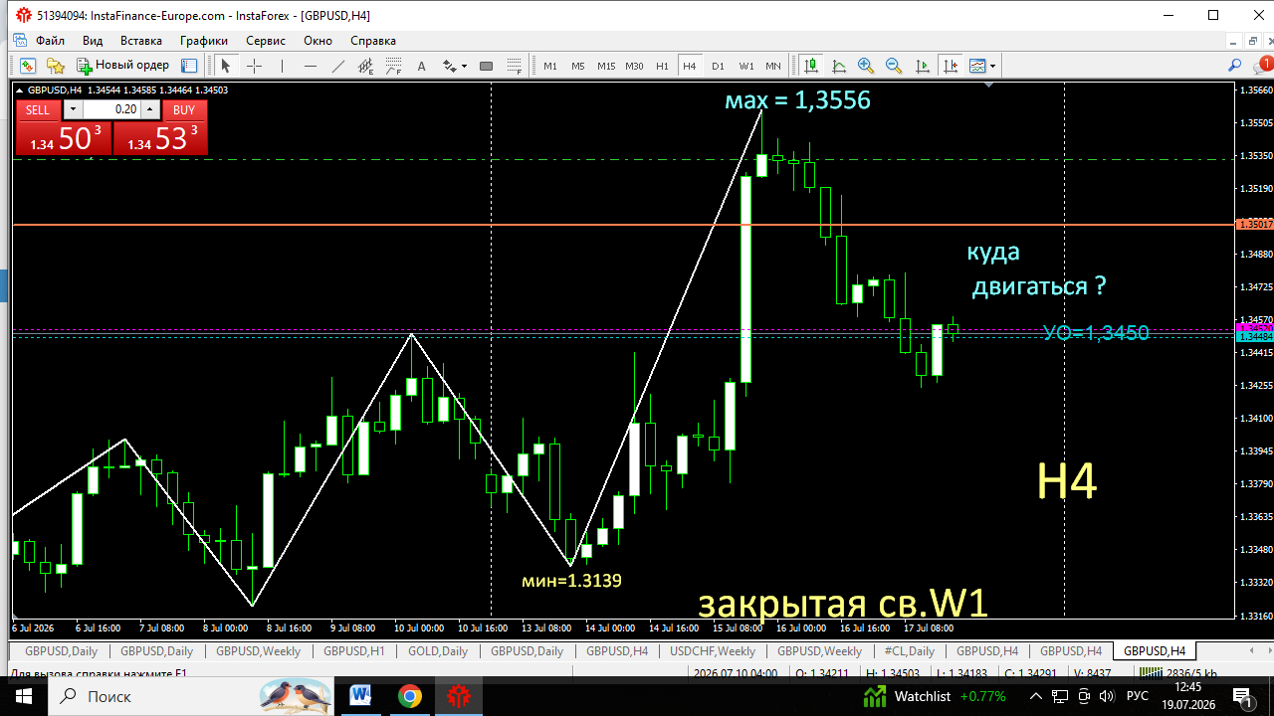Viewport: 1274px width, 716px height.
Task: Select the text label tool 'A'
Action: 421,66
